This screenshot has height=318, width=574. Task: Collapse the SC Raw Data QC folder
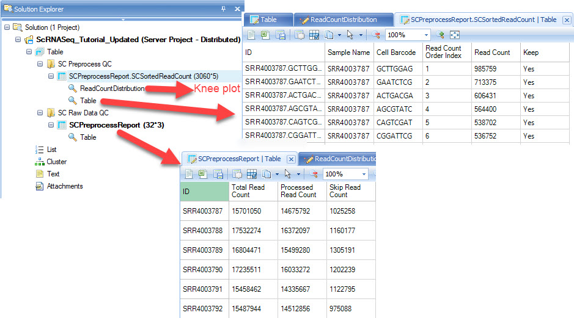[40, 112]
